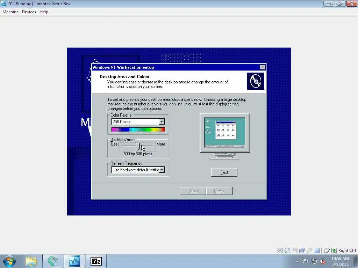
Task: Click the Desktop Area and Colors heading
Action: 124,77
